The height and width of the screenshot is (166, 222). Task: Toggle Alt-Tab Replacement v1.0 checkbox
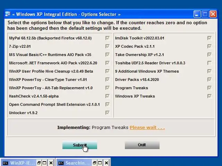coord(107,88)
